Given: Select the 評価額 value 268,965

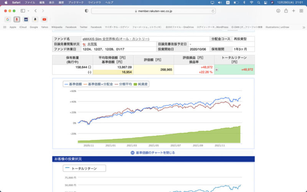Looking at the screenshot, I should tap(166, 70).
